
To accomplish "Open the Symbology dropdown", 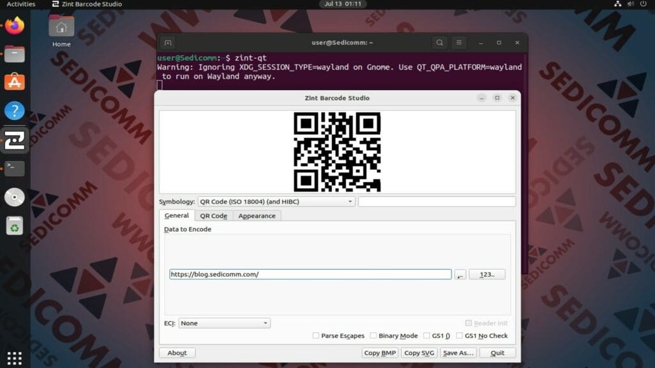I will 276,201.
